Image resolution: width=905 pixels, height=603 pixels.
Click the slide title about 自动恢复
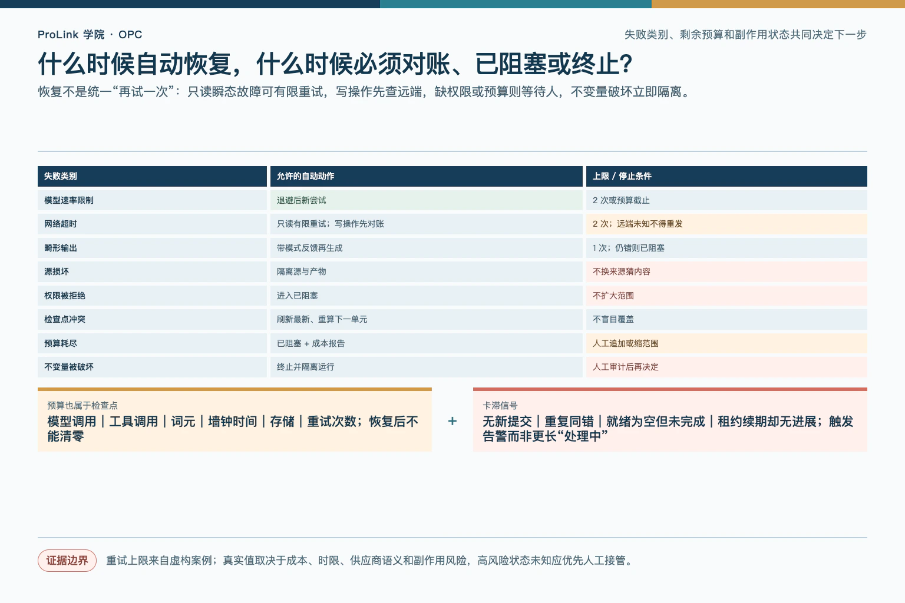[x=335, y=64]
